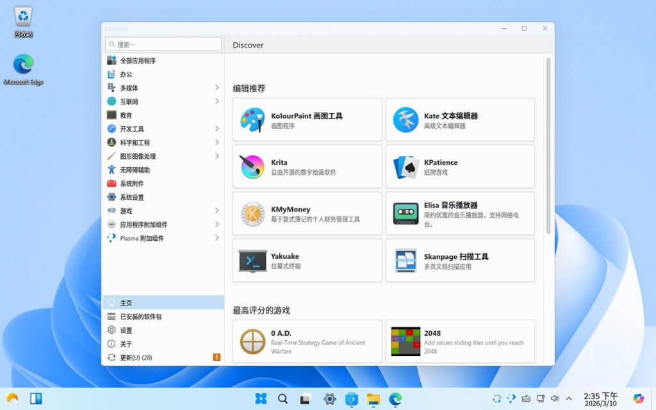
Task: Select the 全部应用程序 category text
Action: (138, 61)
